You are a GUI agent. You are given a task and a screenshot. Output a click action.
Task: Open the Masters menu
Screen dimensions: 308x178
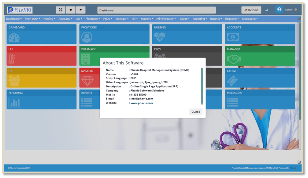point(147,19)
